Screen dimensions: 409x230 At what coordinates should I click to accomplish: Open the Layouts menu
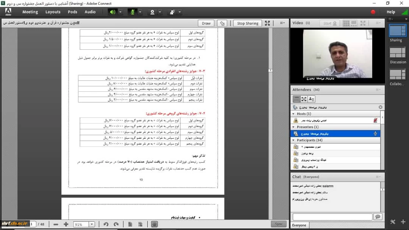(53, 12)
